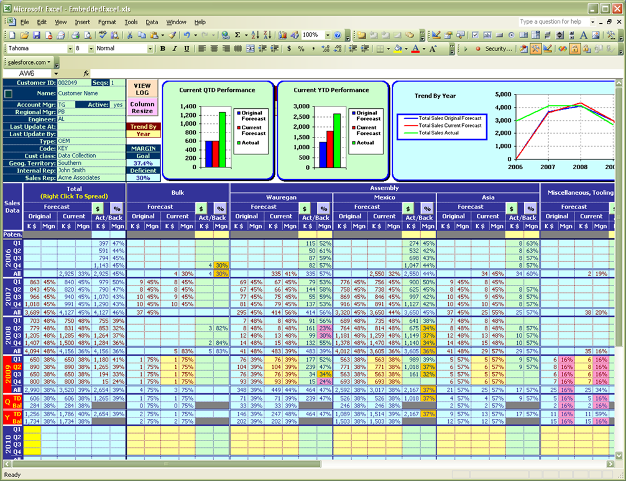The width and height of the screenshot is (626, 481).
Task: Open More Controls hammer-and-wrench icon
Action: pos(610,35)
